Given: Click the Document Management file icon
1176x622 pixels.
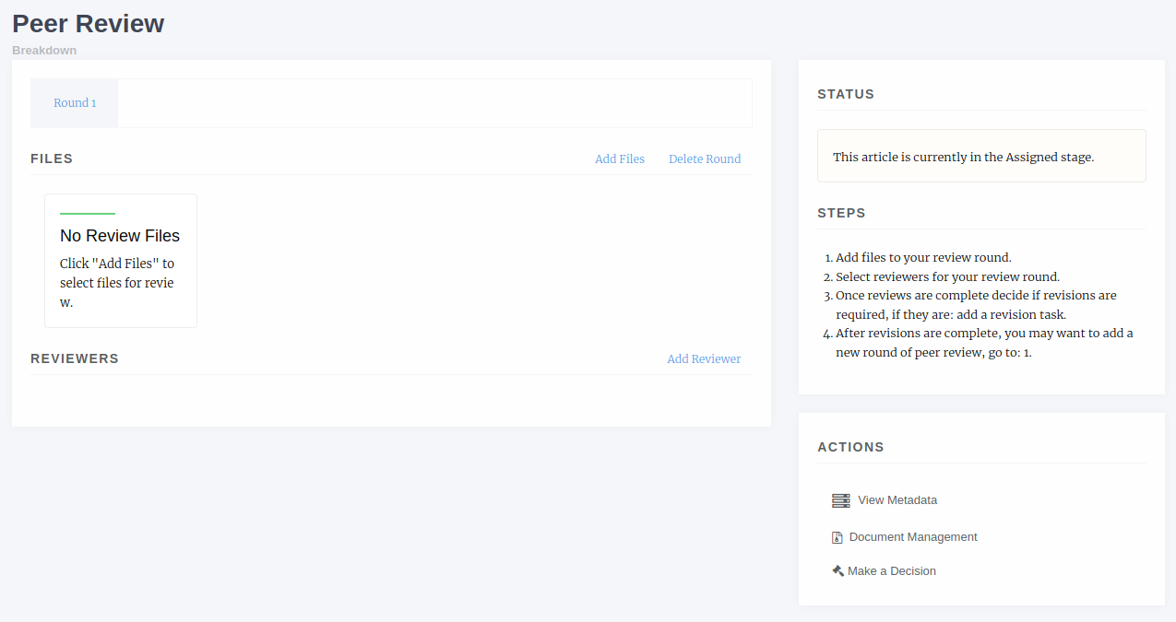Looking at the screenshot, I should 837,537.
